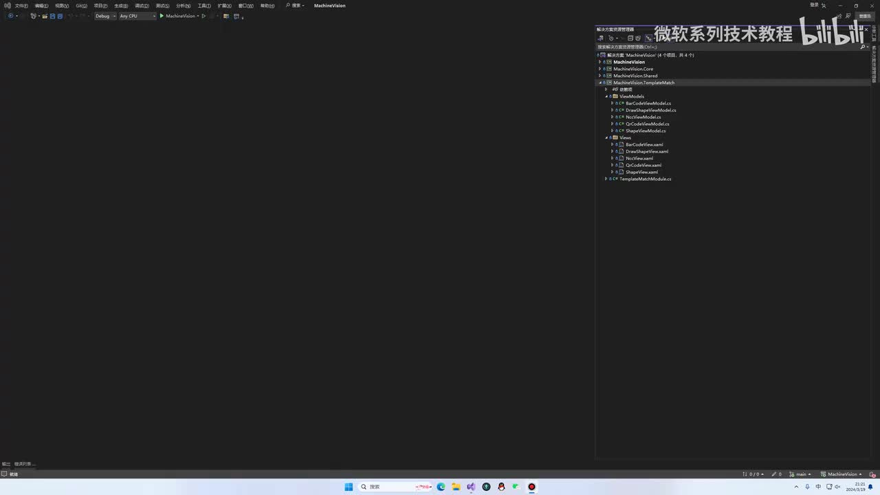This screenshot has width=880, height=495.
Task: Open the 视图(V) menu
Action: click(62, 5)
